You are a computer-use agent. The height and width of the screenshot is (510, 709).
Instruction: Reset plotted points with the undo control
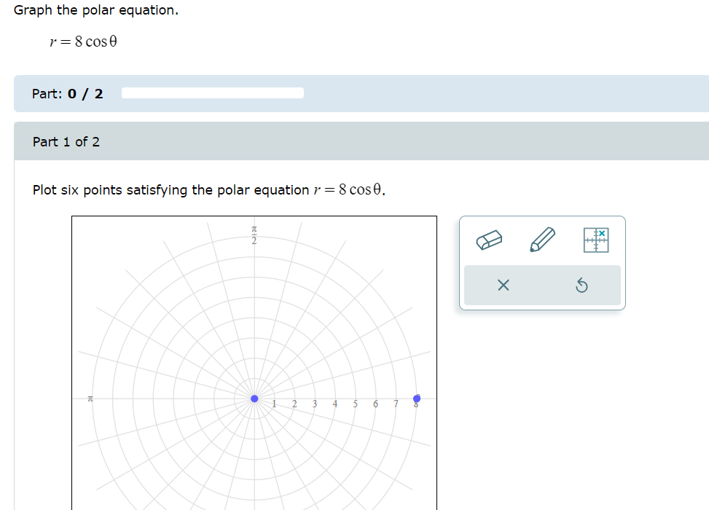click(581, 286)
